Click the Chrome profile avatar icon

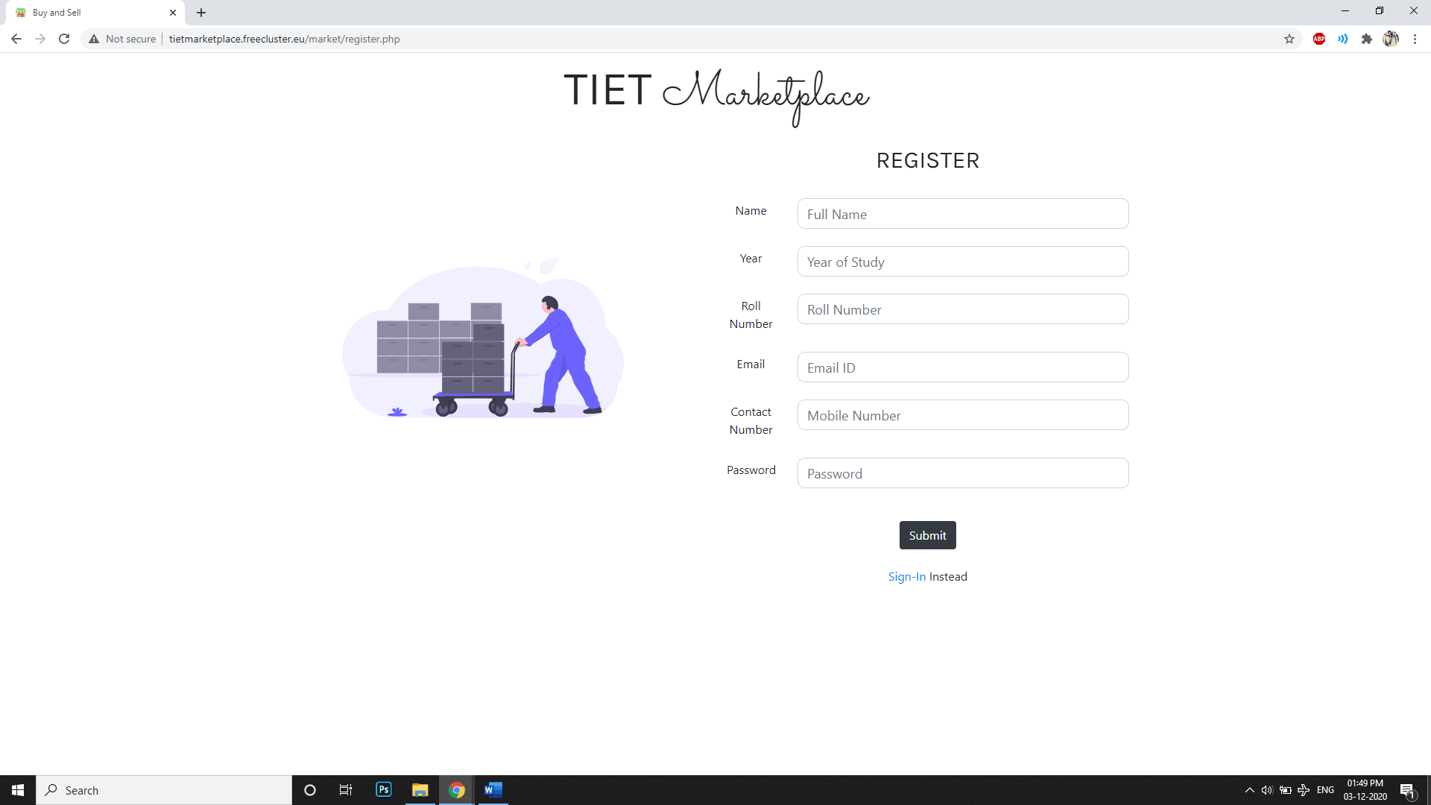pos(1391,38)
